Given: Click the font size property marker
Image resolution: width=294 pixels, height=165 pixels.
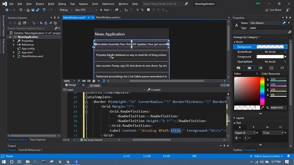Looking at the screenshot, I should 286,133.
